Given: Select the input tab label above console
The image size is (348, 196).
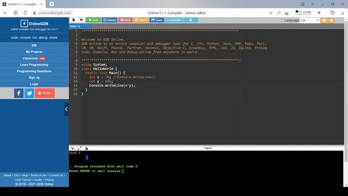Looking at the screenshot, I should coord(208,148).
